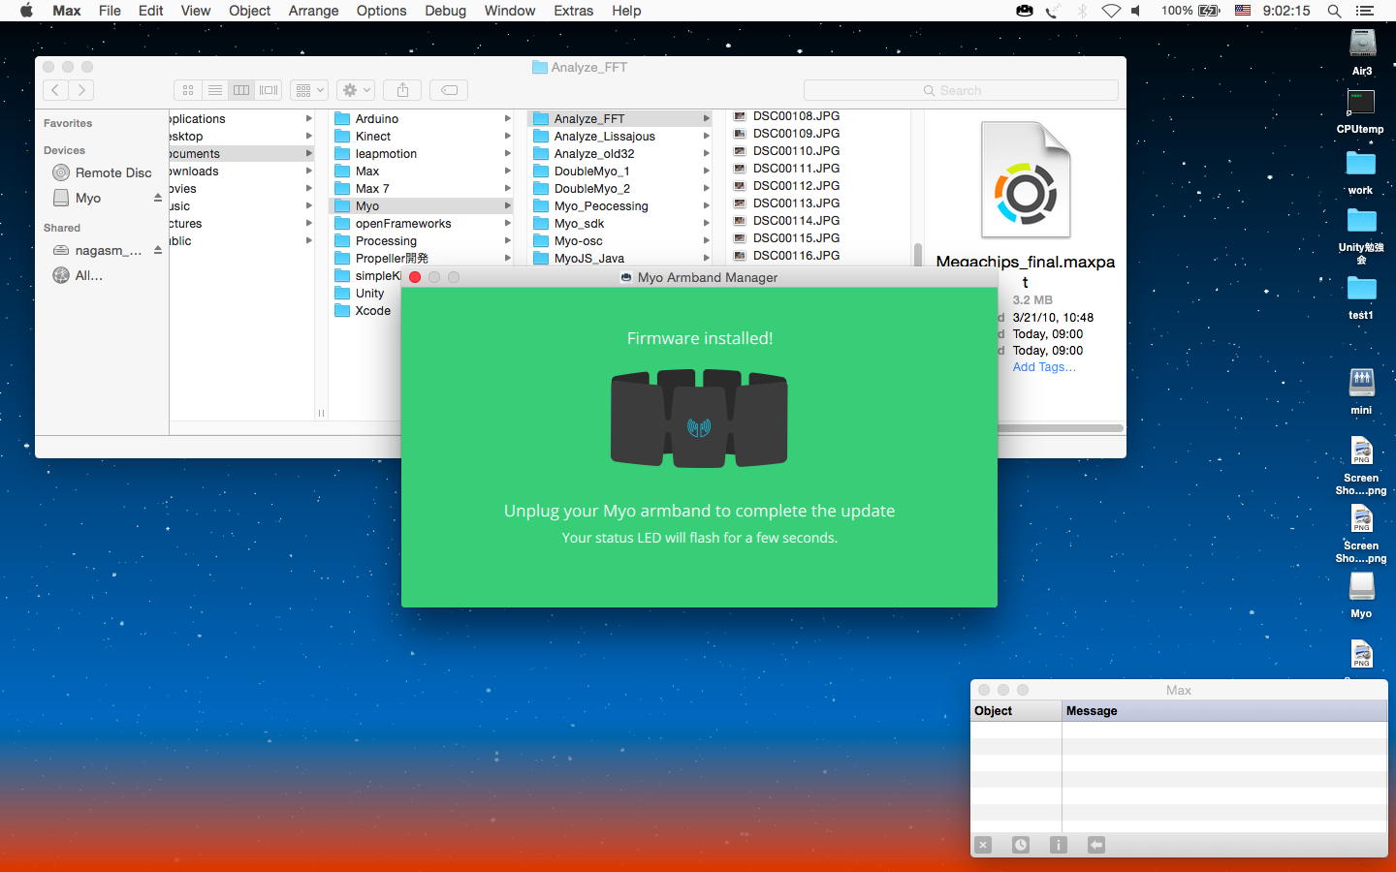
Task: Open the Arrange menu
Action: click(313, 11)
